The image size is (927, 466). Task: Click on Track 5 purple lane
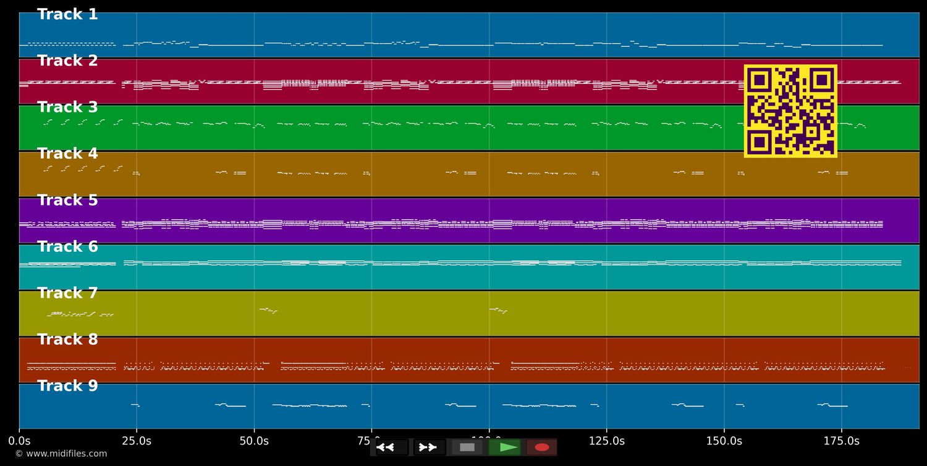pyautogui.click(x=433, y=219)
